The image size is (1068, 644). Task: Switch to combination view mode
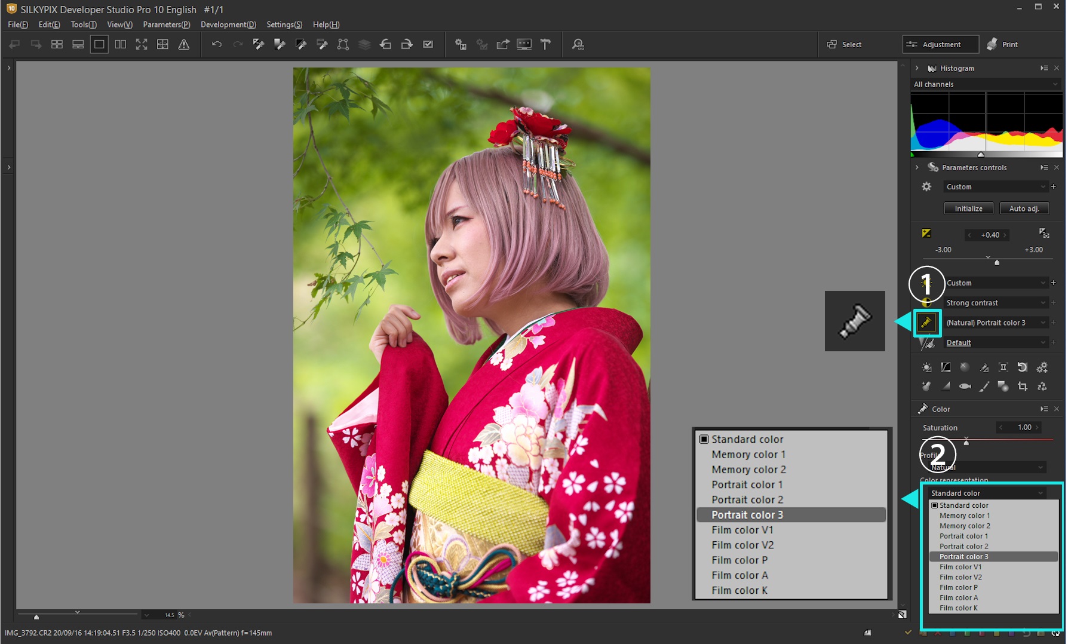tap(78, 44)
